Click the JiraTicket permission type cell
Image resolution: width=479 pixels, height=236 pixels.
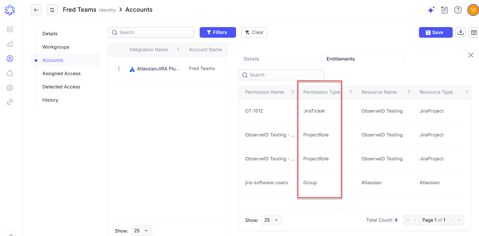pos(314,111)
